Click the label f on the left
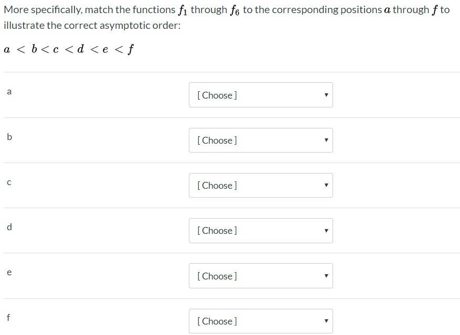 click(8, 317)
